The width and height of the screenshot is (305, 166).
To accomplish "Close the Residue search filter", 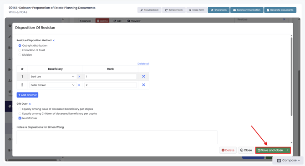I will click(284, 20).
